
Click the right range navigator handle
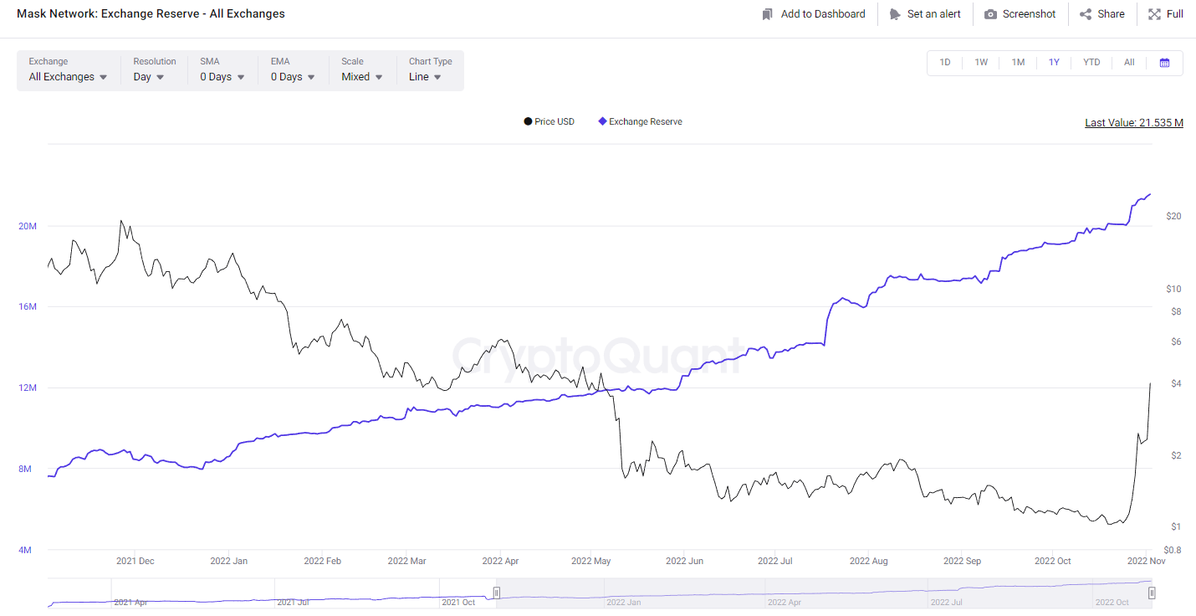(x=1152, y=593)
